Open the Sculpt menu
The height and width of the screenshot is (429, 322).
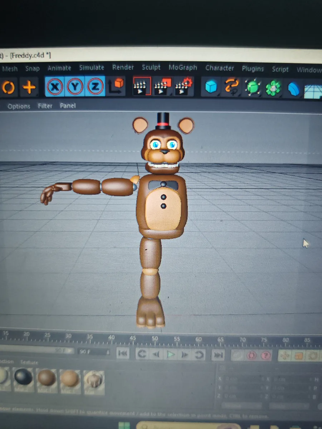coord(151,67)
